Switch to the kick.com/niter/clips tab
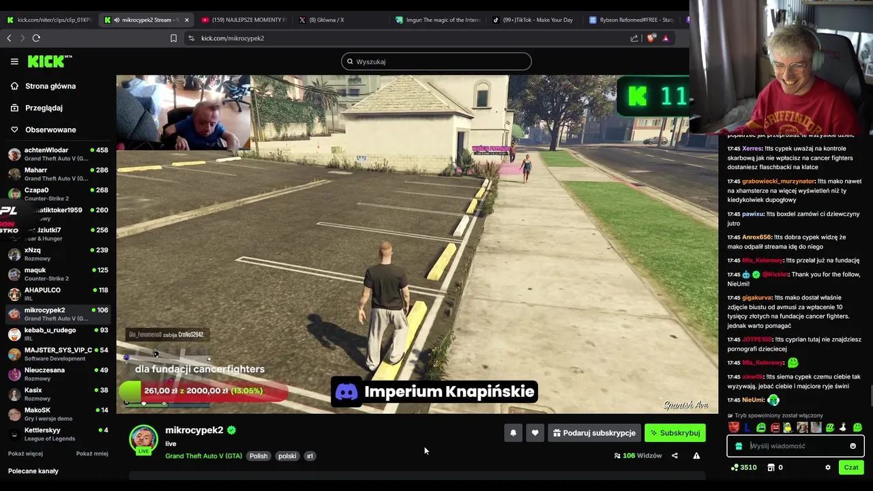 click(x=49, y=20)
